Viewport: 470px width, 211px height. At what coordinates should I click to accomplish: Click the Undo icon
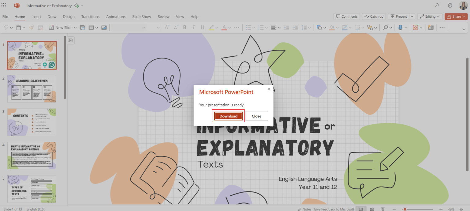point(5,27)
